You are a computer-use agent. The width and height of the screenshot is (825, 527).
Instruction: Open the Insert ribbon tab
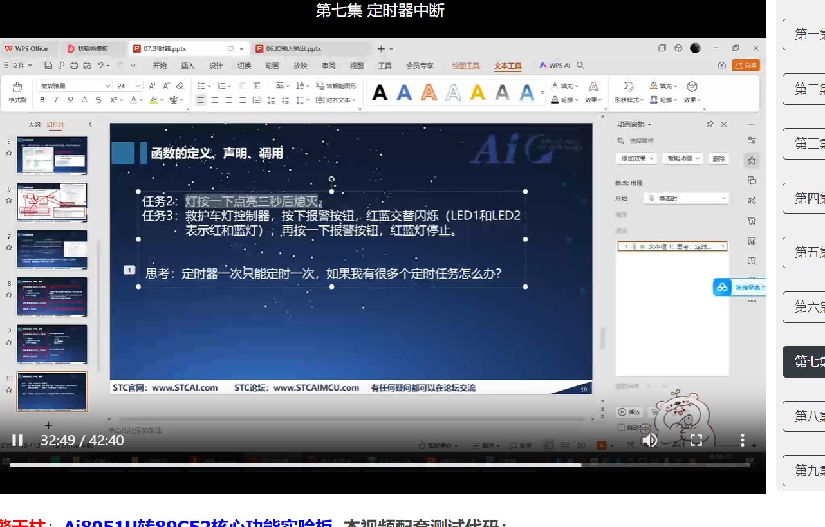(188, 66)
